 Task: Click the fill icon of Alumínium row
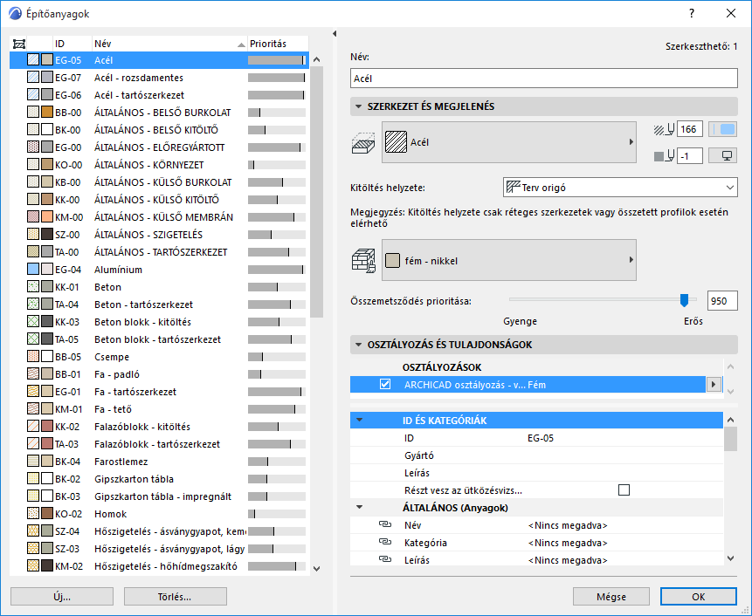pos(33,270)
